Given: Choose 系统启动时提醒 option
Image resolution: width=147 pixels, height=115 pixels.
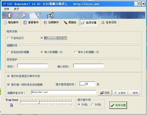Looking at the screenshot, I should point(18,52).
